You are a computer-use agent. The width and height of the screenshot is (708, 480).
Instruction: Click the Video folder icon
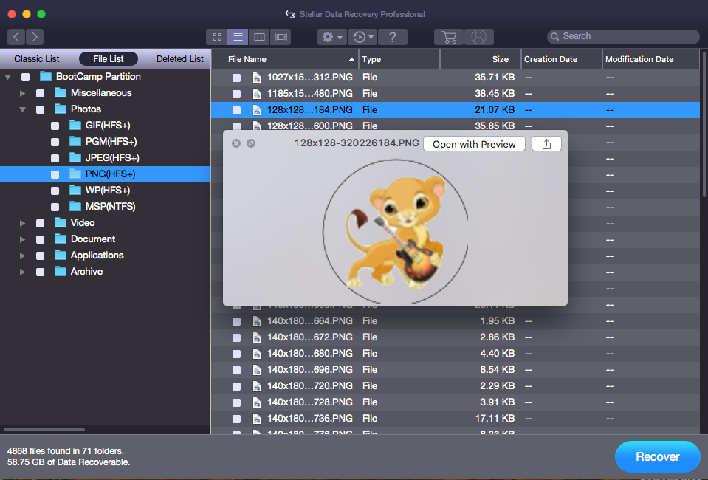coord(61,222)
